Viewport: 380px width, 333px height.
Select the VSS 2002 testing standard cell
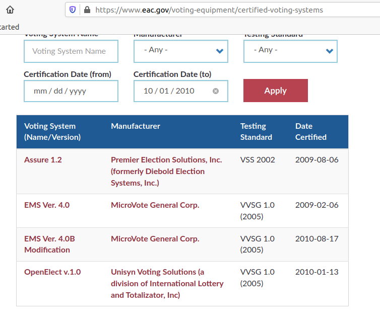pos(258,160)
